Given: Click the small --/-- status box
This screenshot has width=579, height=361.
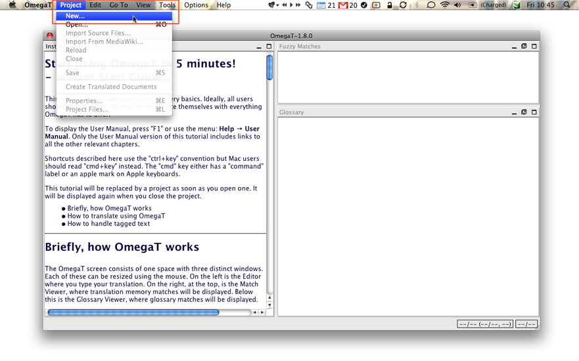Looking at the screenshot, I should (526, 324).
